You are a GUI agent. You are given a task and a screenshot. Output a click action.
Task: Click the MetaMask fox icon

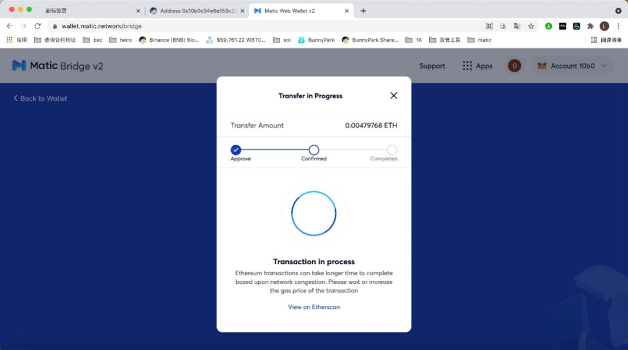pyautogui.click(x=542, y=66)
